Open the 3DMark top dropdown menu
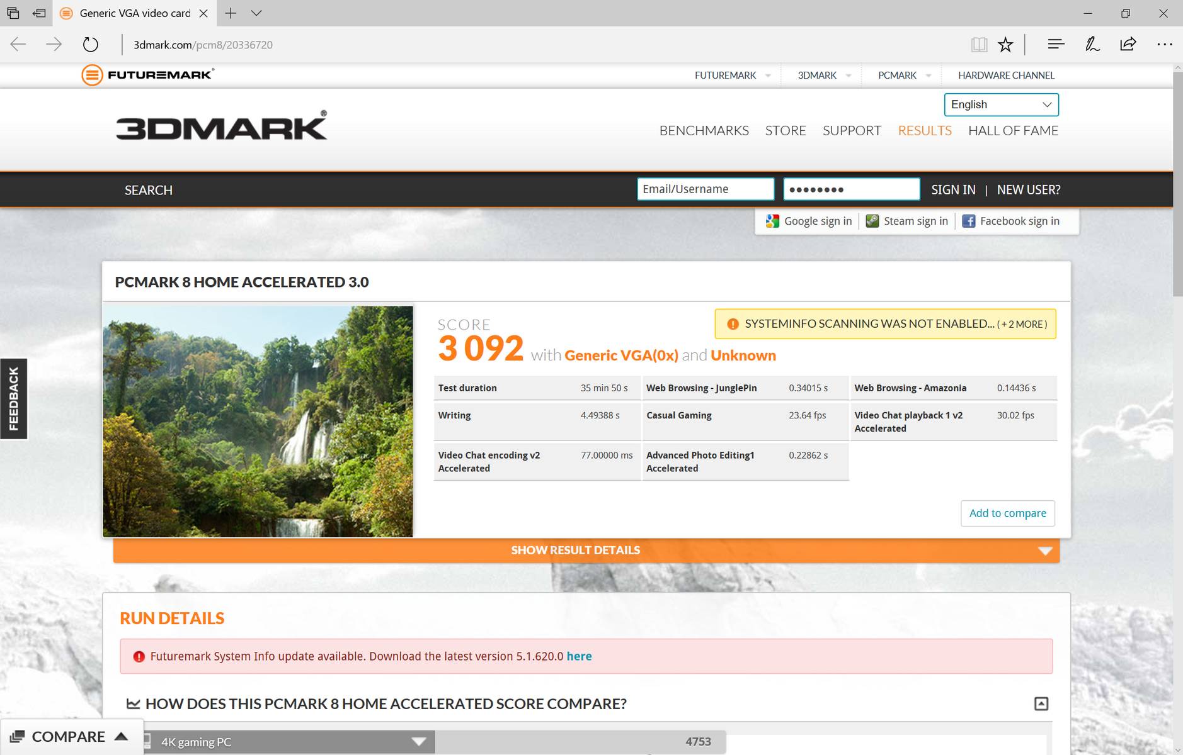Screen dimensions: 1183x755 tap(825, 75)
